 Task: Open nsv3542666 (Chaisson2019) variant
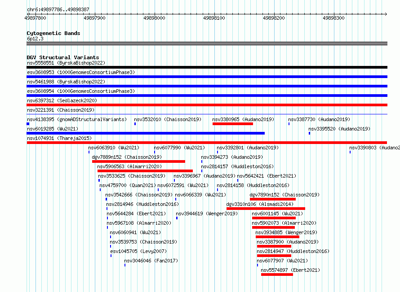(139, 195)
